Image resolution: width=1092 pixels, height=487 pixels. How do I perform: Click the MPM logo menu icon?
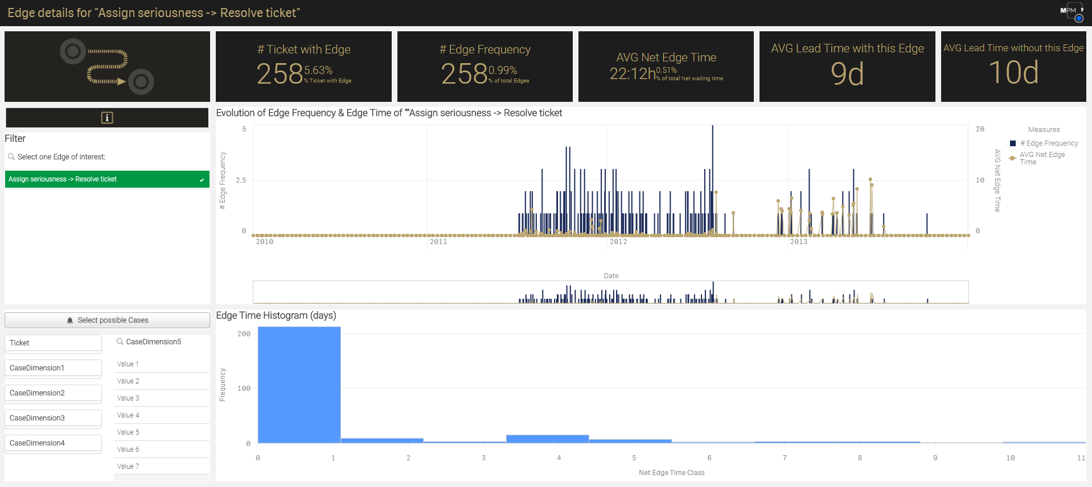[1072, 11]
